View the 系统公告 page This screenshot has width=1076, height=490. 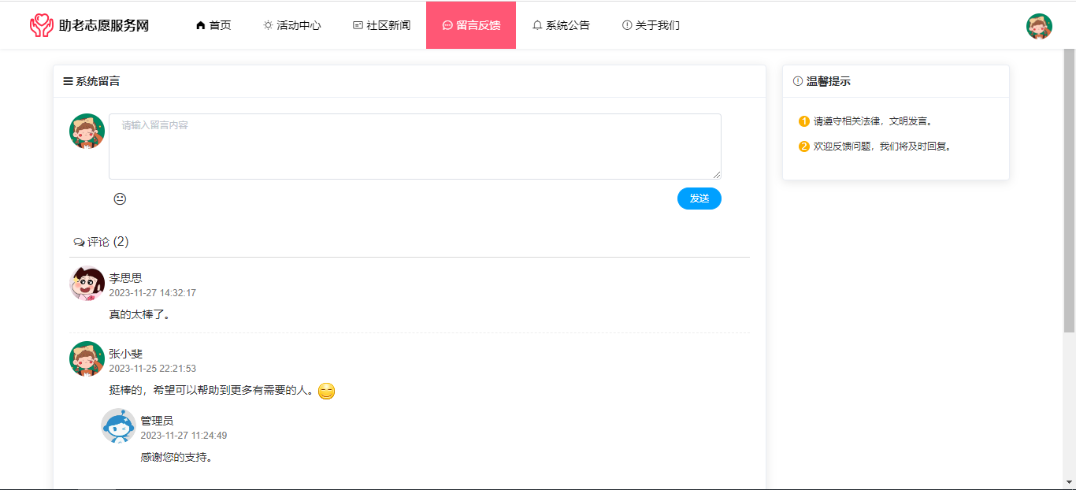click(x=561, y=25)
